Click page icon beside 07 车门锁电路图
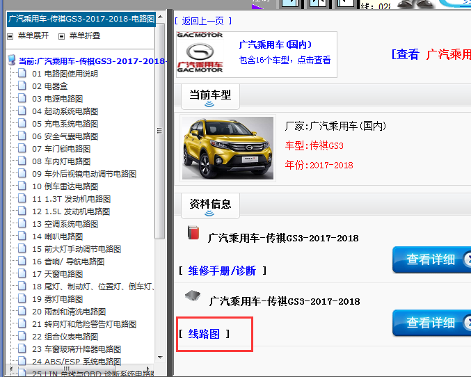The height and width of the screenshot is (377, 471). [x=22, y=148]
